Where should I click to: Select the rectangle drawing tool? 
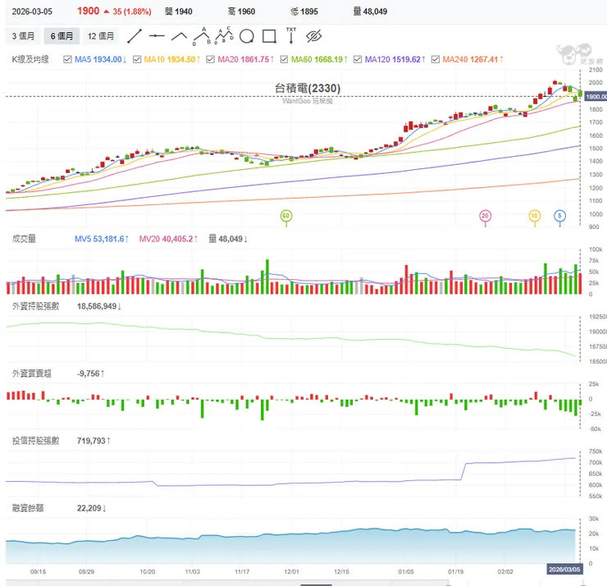coord(268,36)
